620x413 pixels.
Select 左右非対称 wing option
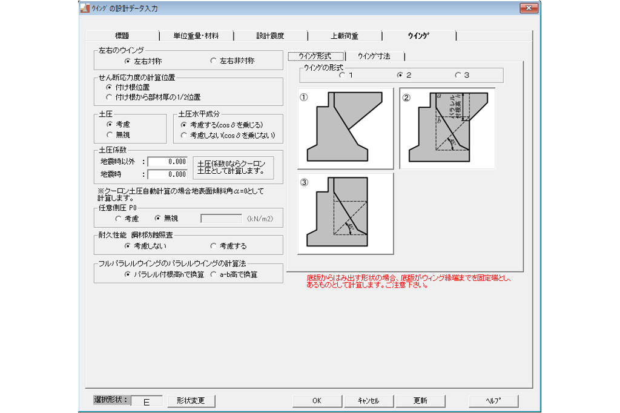(x=213, y=61)
